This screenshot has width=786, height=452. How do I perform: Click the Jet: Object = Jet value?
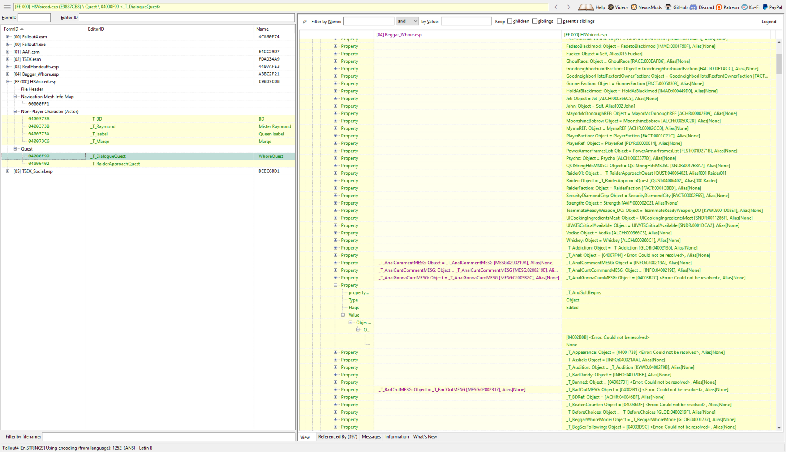[x=612, y=99]
